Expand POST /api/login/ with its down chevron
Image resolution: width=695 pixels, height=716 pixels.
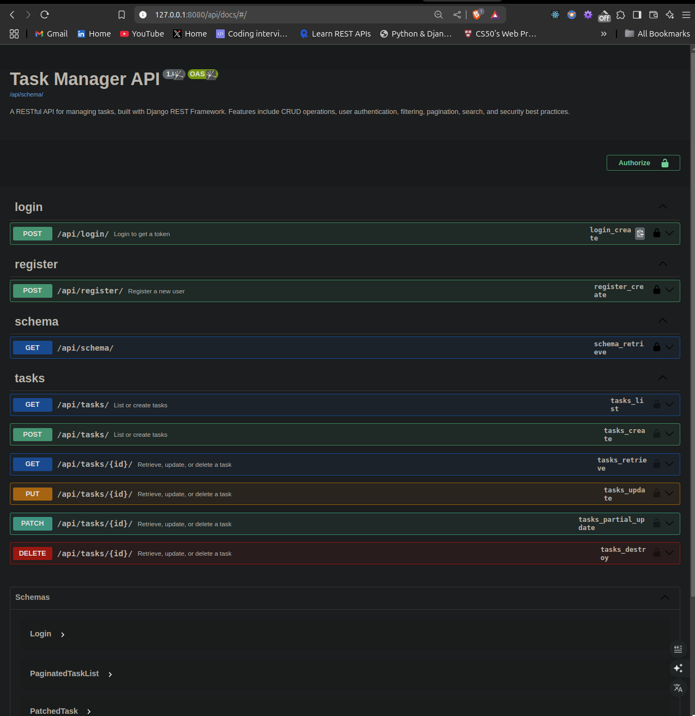click(x=669, y=233)
